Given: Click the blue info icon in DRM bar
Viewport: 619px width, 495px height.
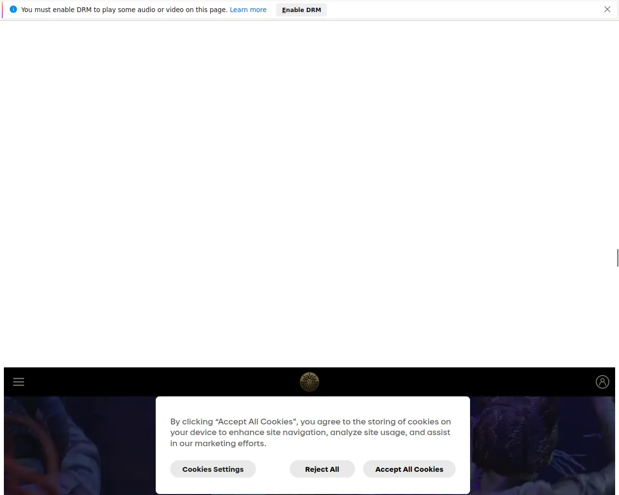Looking at the screenshot, I should coord(14,10).
